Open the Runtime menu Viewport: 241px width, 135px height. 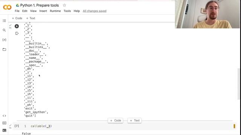[x=55, y=11]
